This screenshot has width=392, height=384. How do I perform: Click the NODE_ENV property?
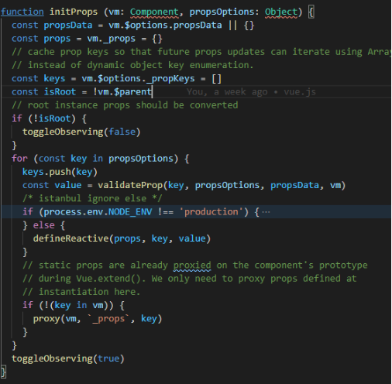click(130, 212)
